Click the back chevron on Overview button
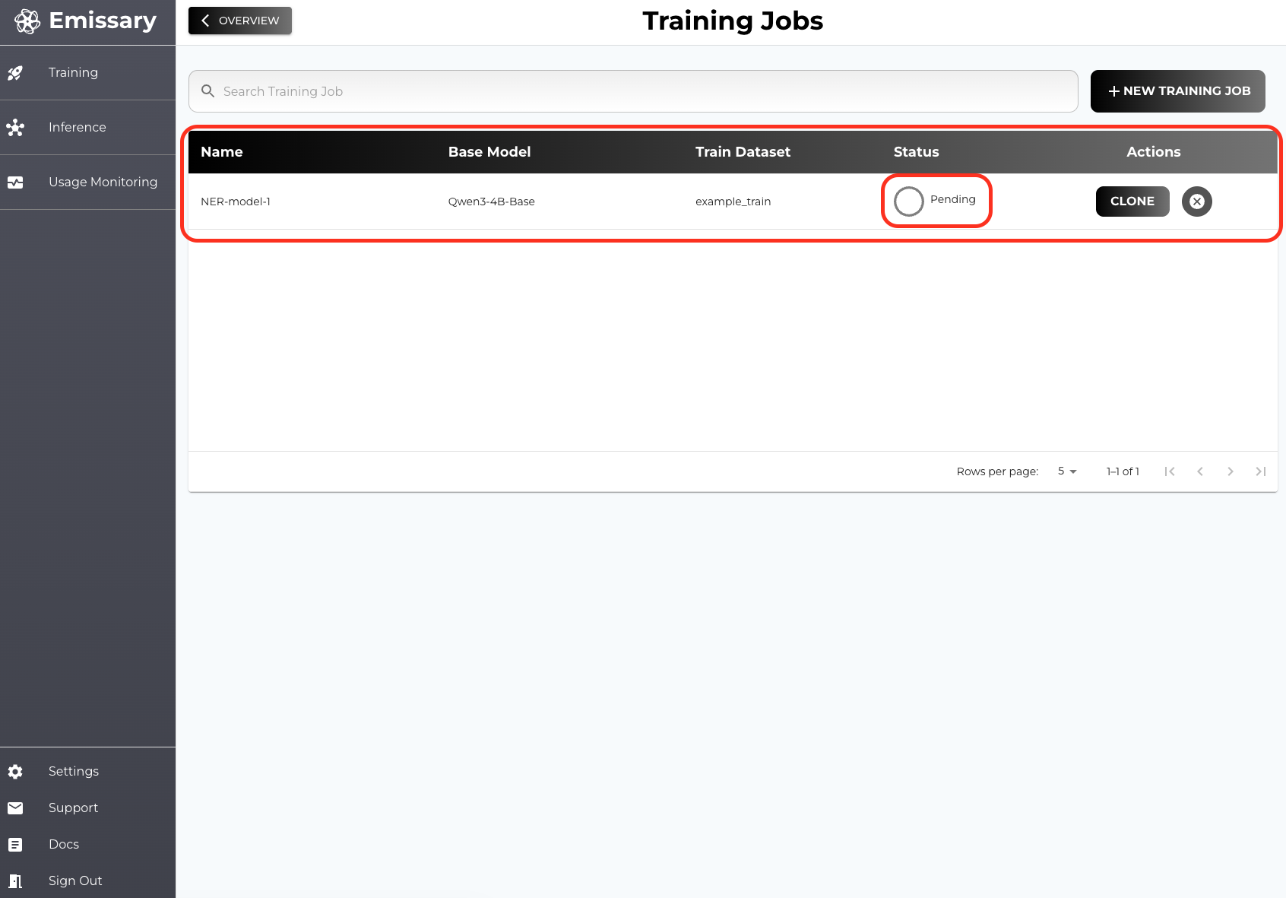 click(204, 21)
